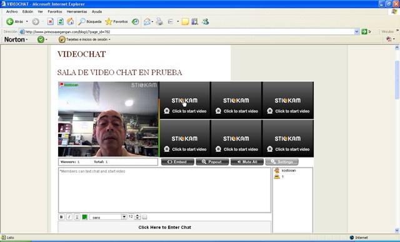This screenshot has height=242, width=400.
Task: Open the History icon in toolbar
Action: pyautogui.click(x=135, y=22)
